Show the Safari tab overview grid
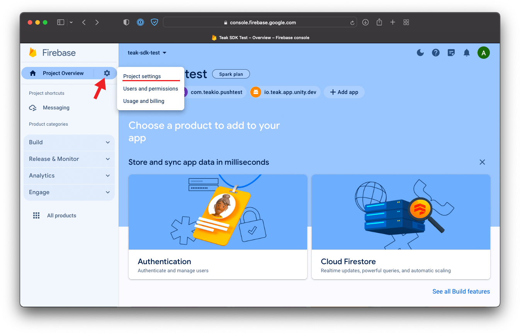 point(406,22)
